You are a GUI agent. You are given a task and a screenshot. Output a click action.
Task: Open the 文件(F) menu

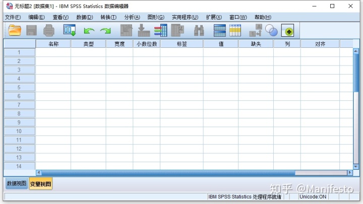click(13, 17)
